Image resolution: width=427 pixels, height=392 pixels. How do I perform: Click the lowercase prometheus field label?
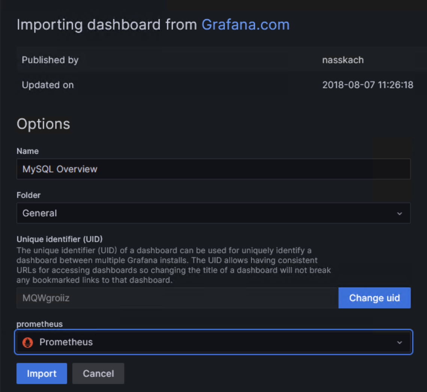pos(39,324)
